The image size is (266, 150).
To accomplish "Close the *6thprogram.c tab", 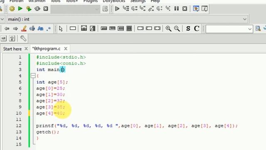I will (x=66, y=49).
